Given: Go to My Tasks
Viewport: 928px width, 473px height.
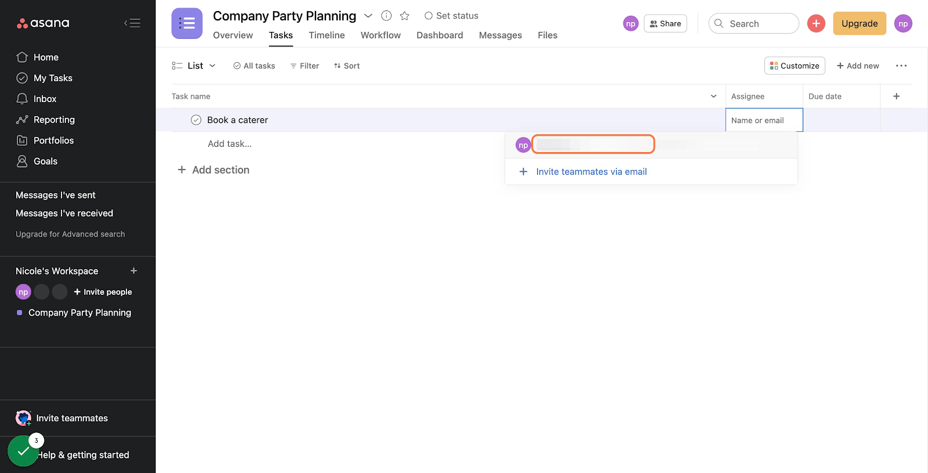Looking at the screenshot, I should tap(45, 78).
